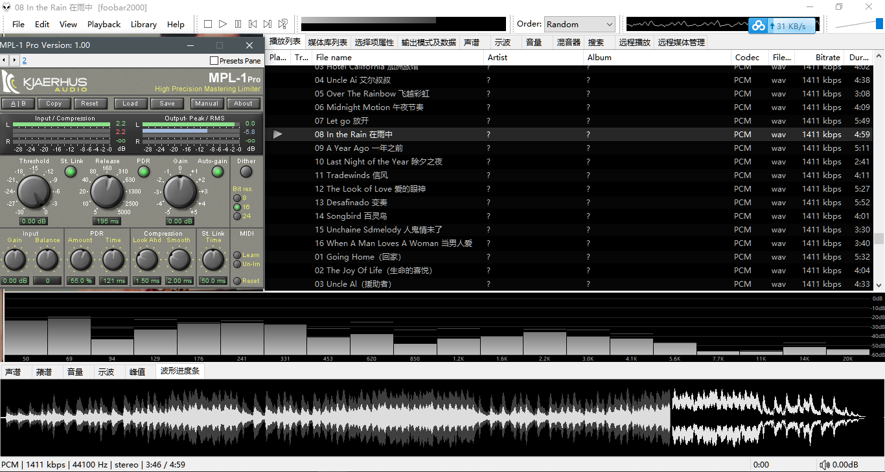Image resolution: width=885 pixels, height=472 pixels.
Task: Skip to the previous track
Action: pyautogui.click(x=253, y=24)
